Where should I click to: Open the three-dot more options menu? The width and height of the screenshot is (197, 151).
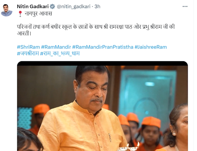185,7
